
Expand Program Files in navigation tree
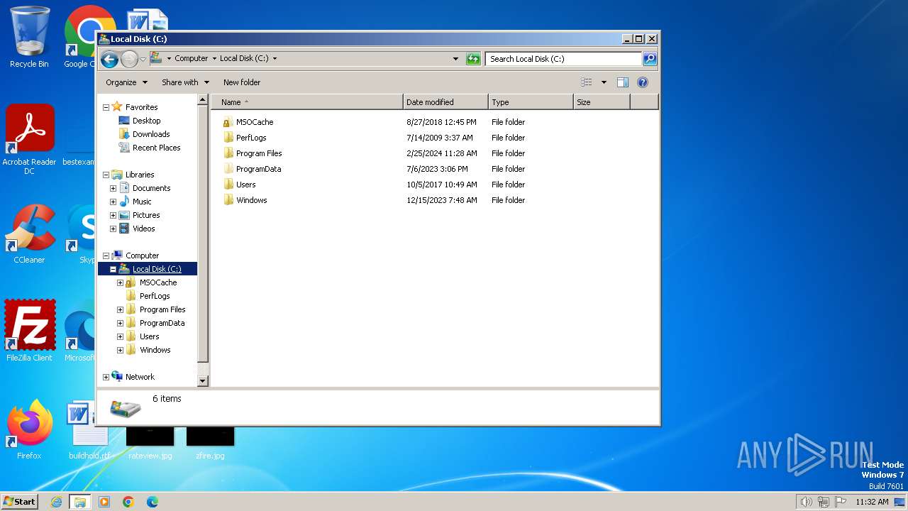pos(120,309)
